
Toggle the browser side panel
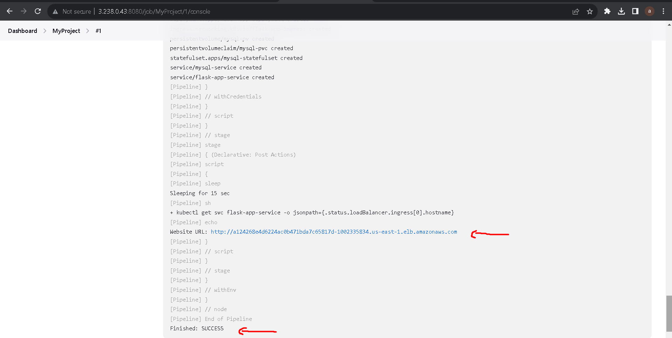click(635, 11)
